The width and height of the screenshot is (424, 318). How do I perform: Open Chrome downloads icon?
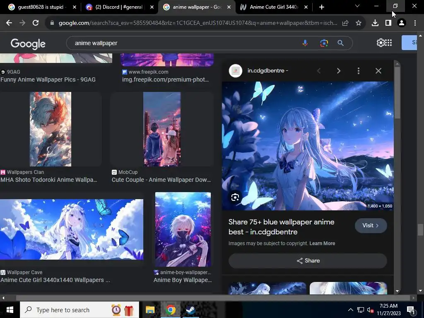375,23
